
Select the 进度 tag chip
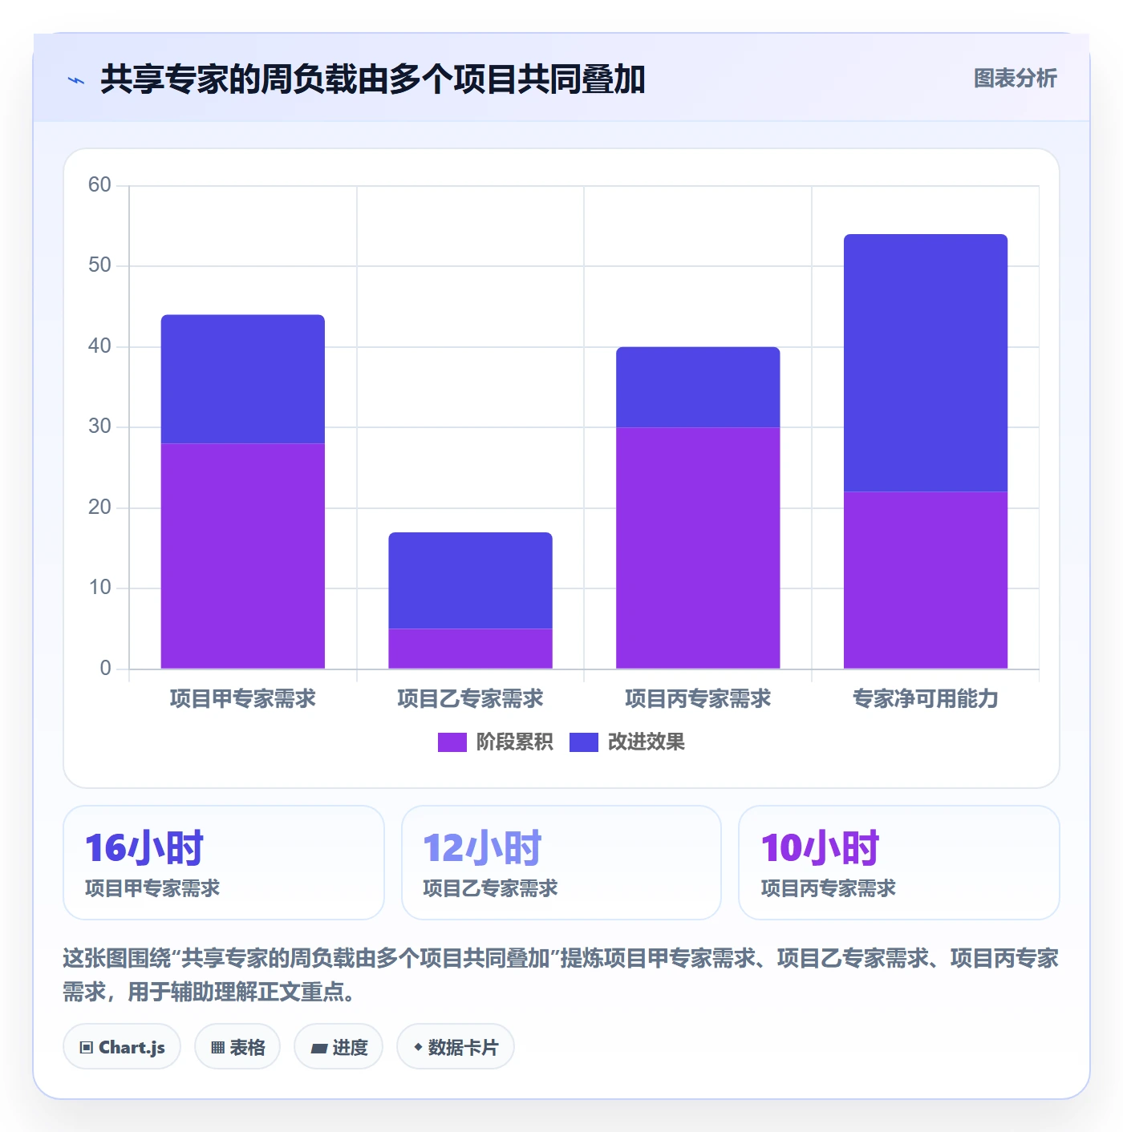pyautogui.click(x=339, y=1047)
